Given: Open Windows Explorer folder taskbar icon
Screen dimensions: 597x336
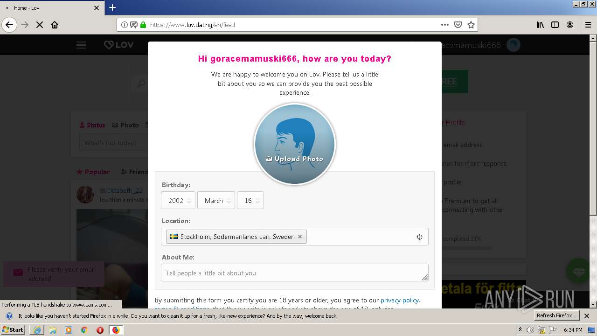Looking at the screenshot, I should point(53,330).
